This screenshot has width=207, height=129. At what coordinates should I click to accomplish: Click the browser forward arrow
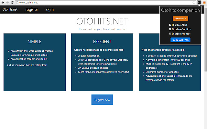[7, 3]
